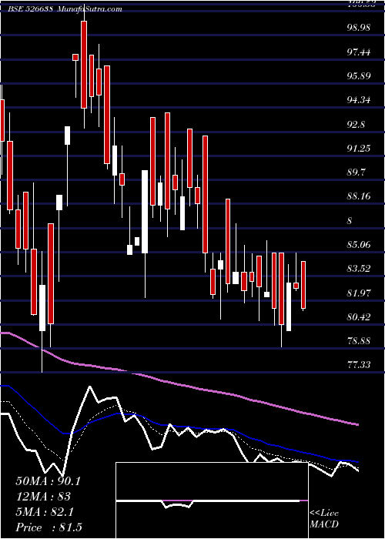Click the 94.34 price axis label
Viewport: 385px width, 539px height.
pyautogui.click(x=359, y=100)
